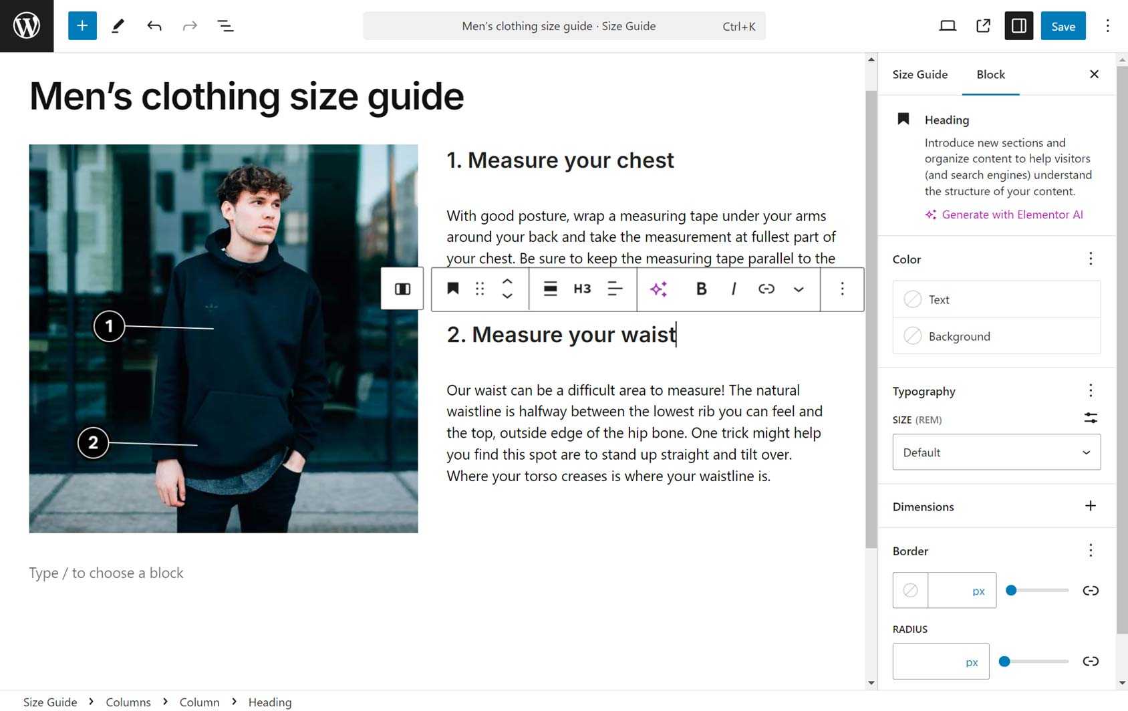Change the radius px unit
1128x711 pixels.
tap(972, 662)
